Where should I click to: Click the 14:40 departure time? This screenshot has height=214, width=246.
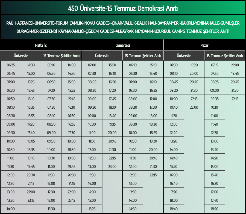point(174,158)
